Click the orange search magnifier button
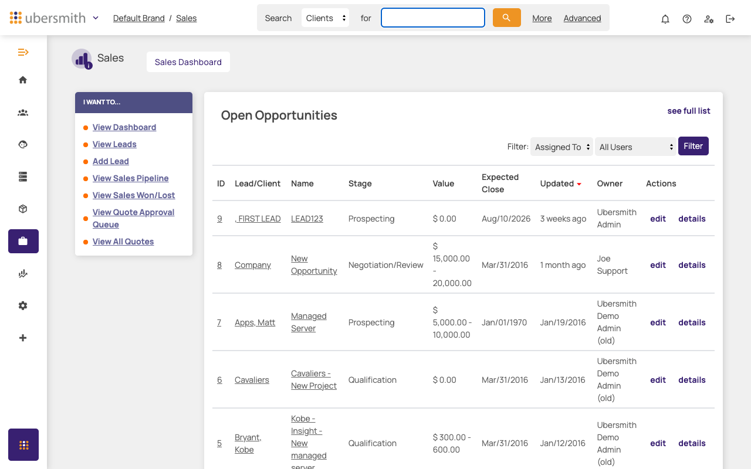Screen dimensions: 751x469 (507, 18)
